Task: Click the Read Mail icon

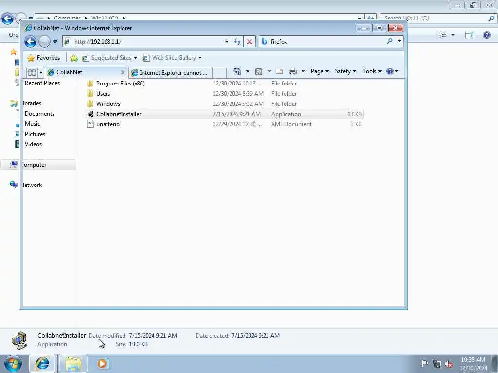Action: (x=279, y=71)
